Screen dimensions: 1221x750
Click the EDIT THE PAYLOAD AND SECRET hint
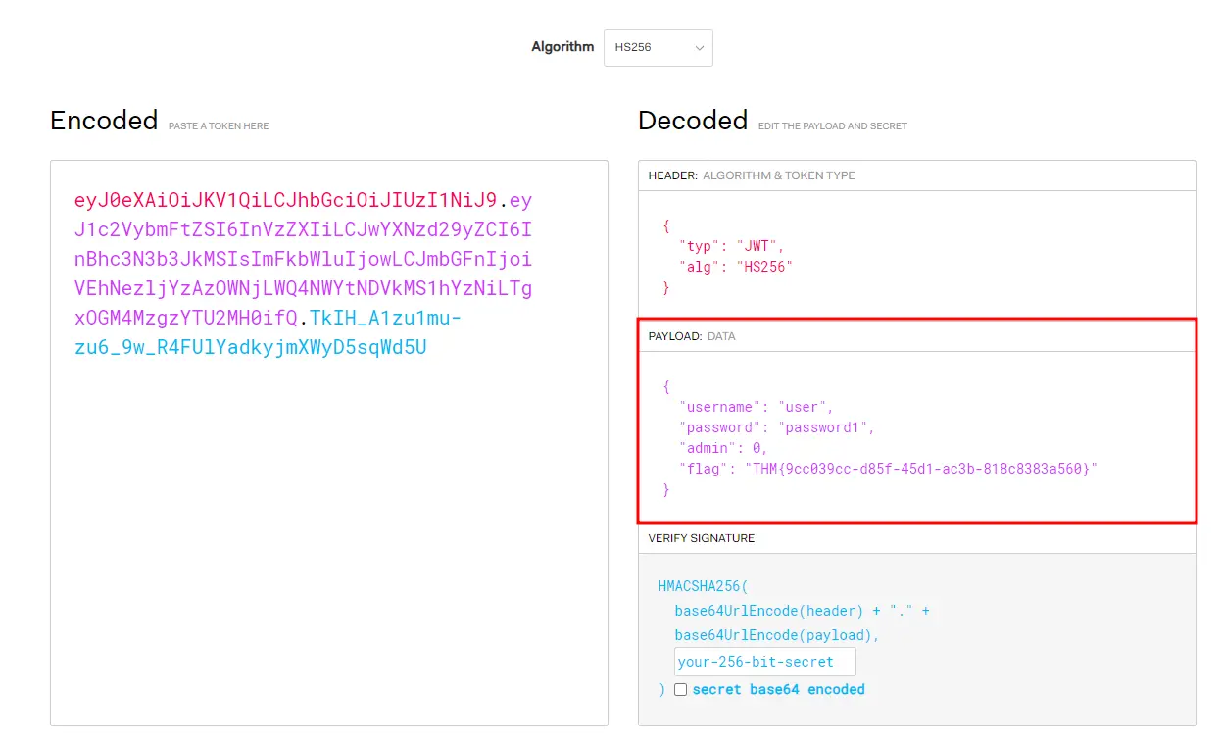tap(833, 126)
